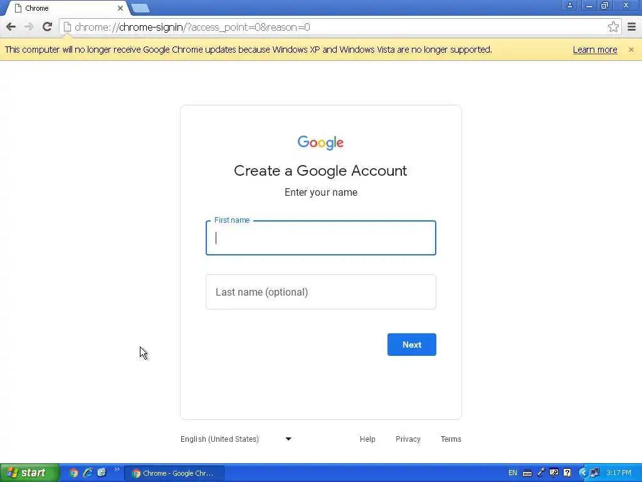Screen dimensions: 642x482
Task: Click the microphone tray icon
Action: (541, 473)
